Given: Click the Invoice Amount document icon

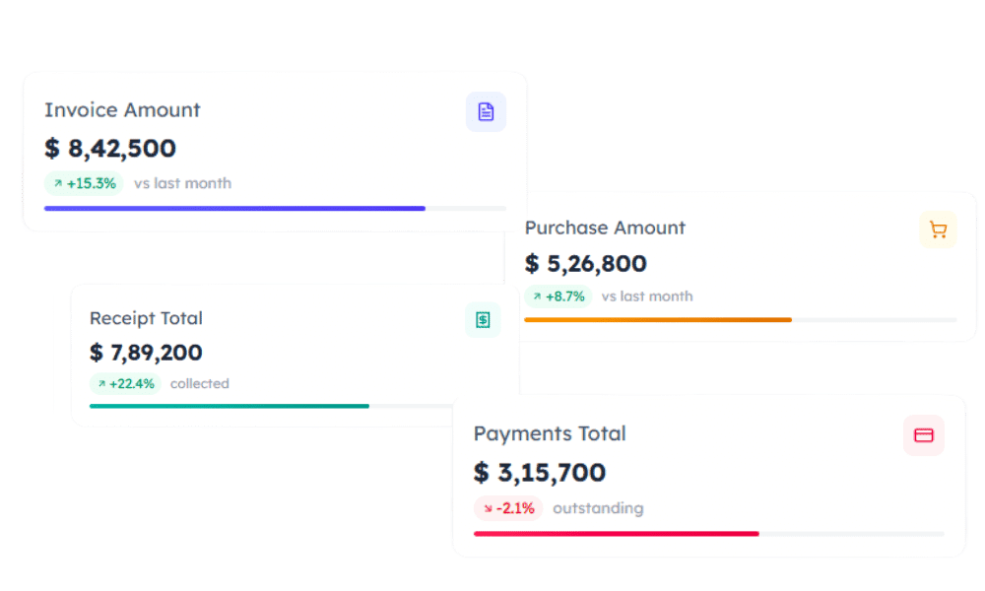Looking at the screenshot, I should pos(485,111).
